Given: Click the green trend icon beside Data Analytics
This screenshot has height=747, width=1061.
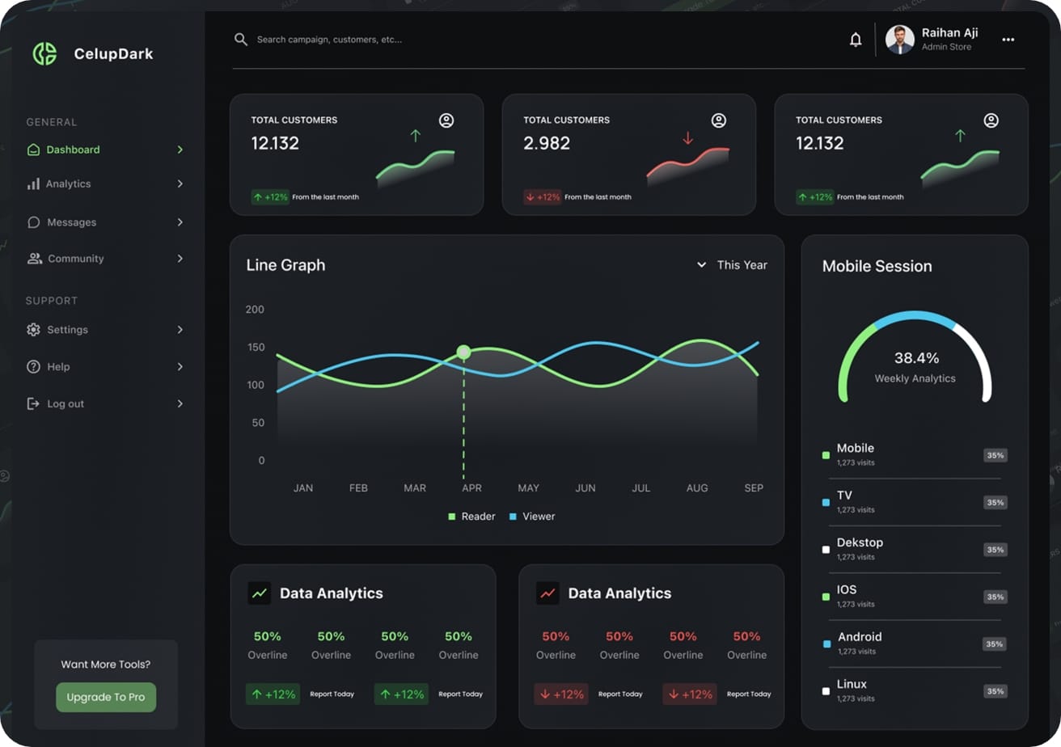Looking at the screenshot, I should click(260, 593).
